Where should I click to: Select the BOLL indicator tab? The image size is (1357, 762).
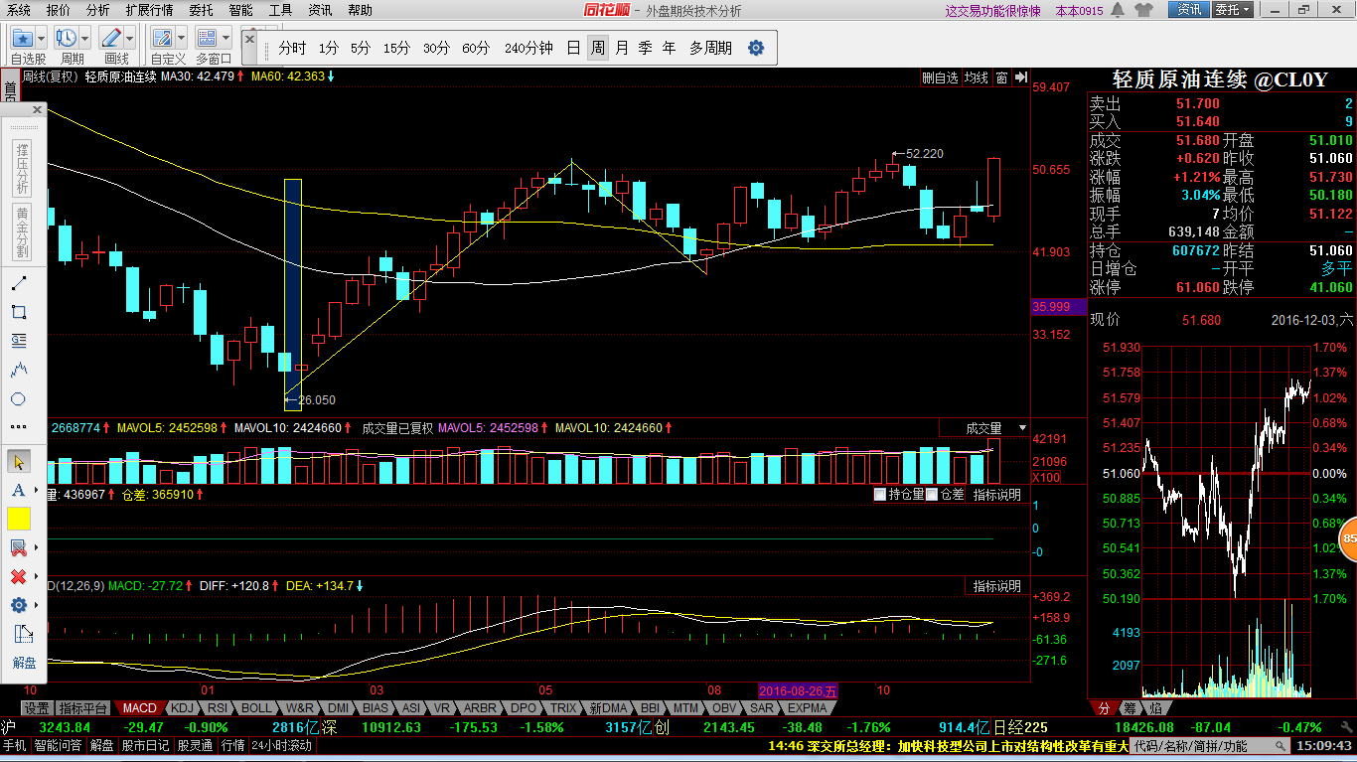(x=256, y=708)
